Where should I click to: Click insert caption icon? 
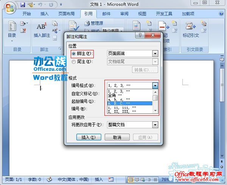(x=137, y=25)
